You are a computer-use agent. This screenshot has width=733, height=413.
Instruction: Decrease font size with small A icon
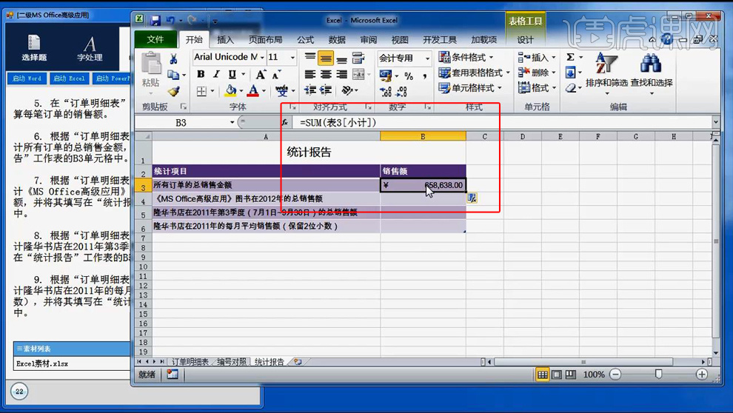[276, 74]
